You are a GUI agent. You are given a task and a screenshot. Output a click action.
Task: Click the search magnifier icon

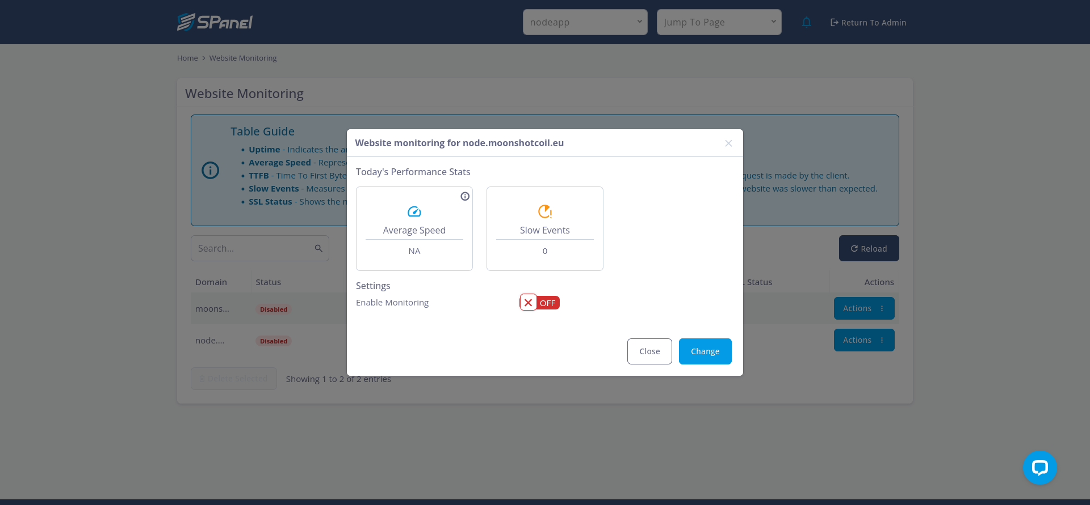point(318,248)
